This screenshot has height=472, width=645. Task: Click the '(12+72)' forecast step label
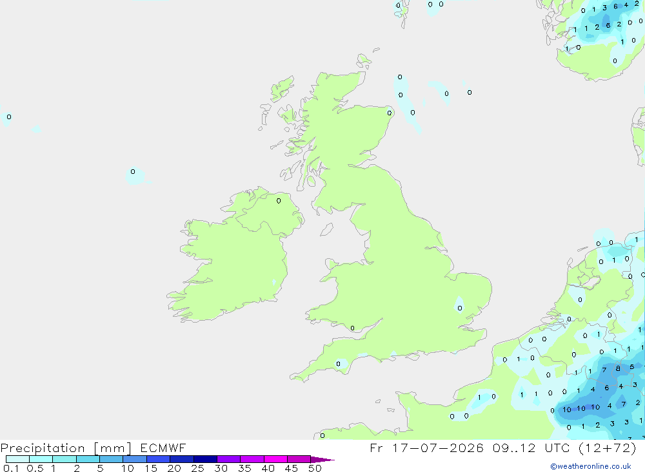pos(608,448)
